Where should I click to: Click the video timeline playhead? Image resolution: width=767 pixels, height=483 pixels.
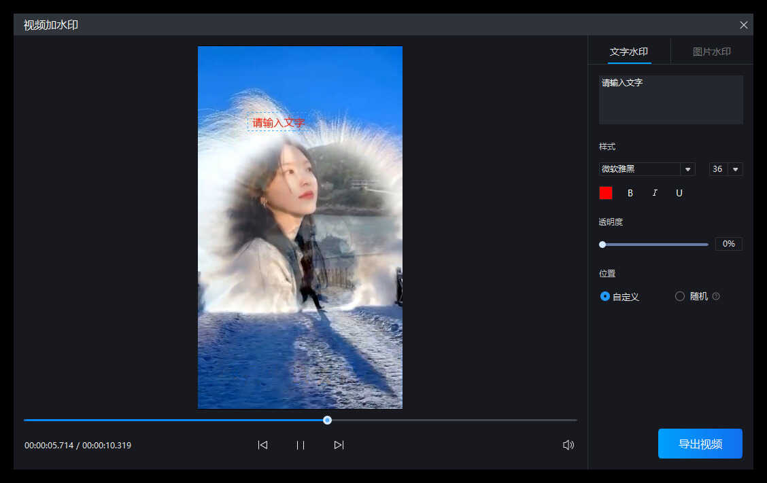[328, 420]
